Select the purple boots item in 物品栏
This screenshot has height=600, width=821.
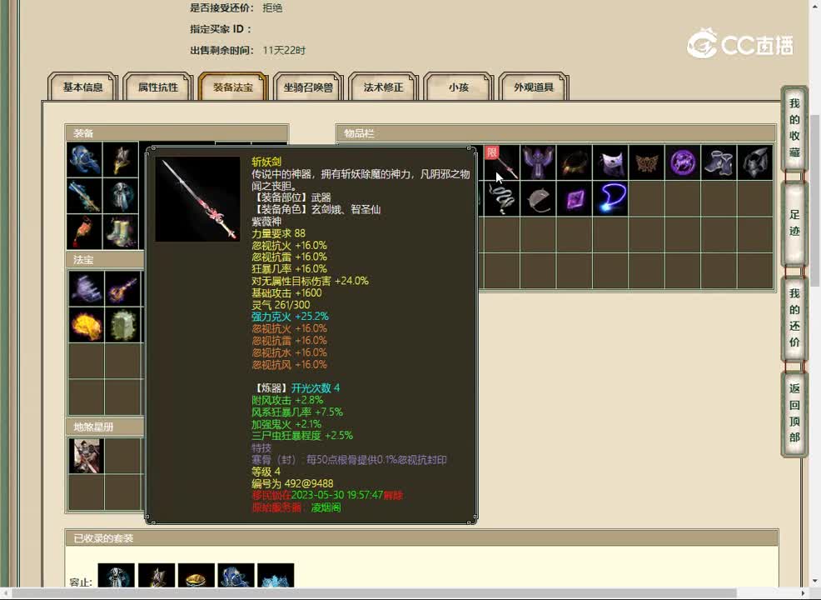tap(720, 162)
